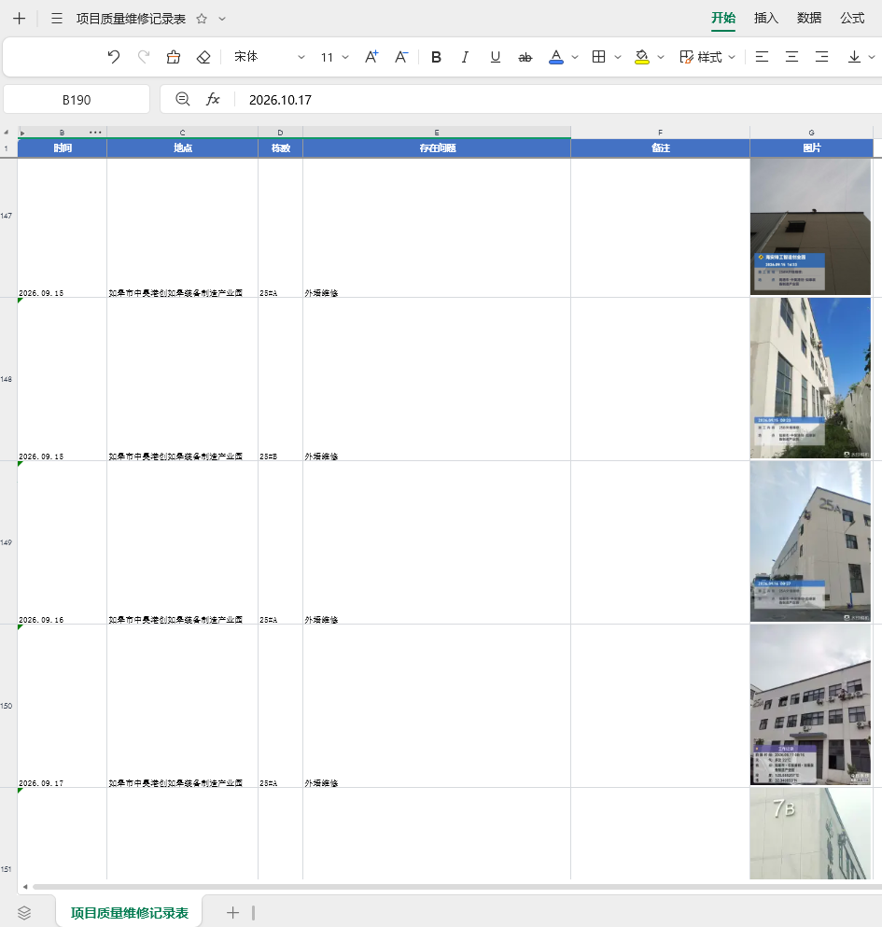Click the fx insert function icon
The width and height of the screenshot is (882, 927).
click(x=213, y=99)
